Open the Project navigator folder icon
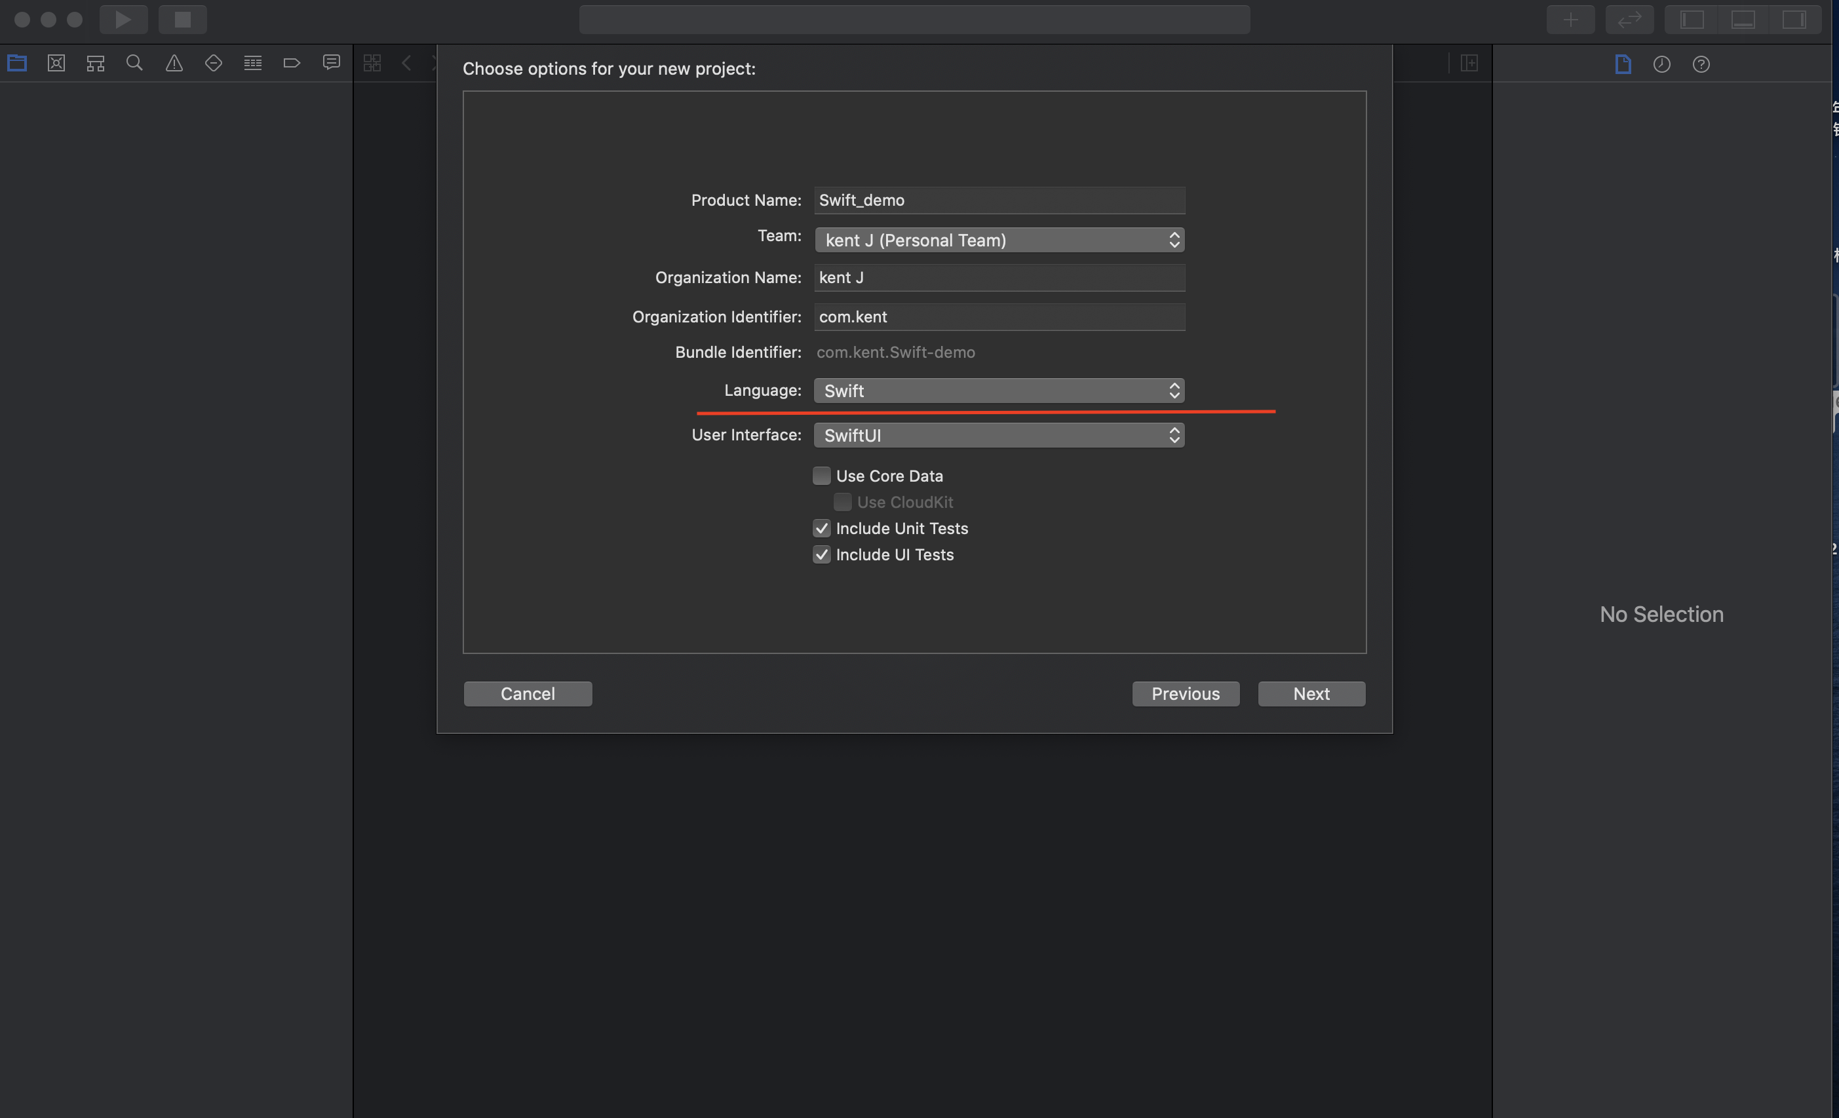 (x=17, y=64)
